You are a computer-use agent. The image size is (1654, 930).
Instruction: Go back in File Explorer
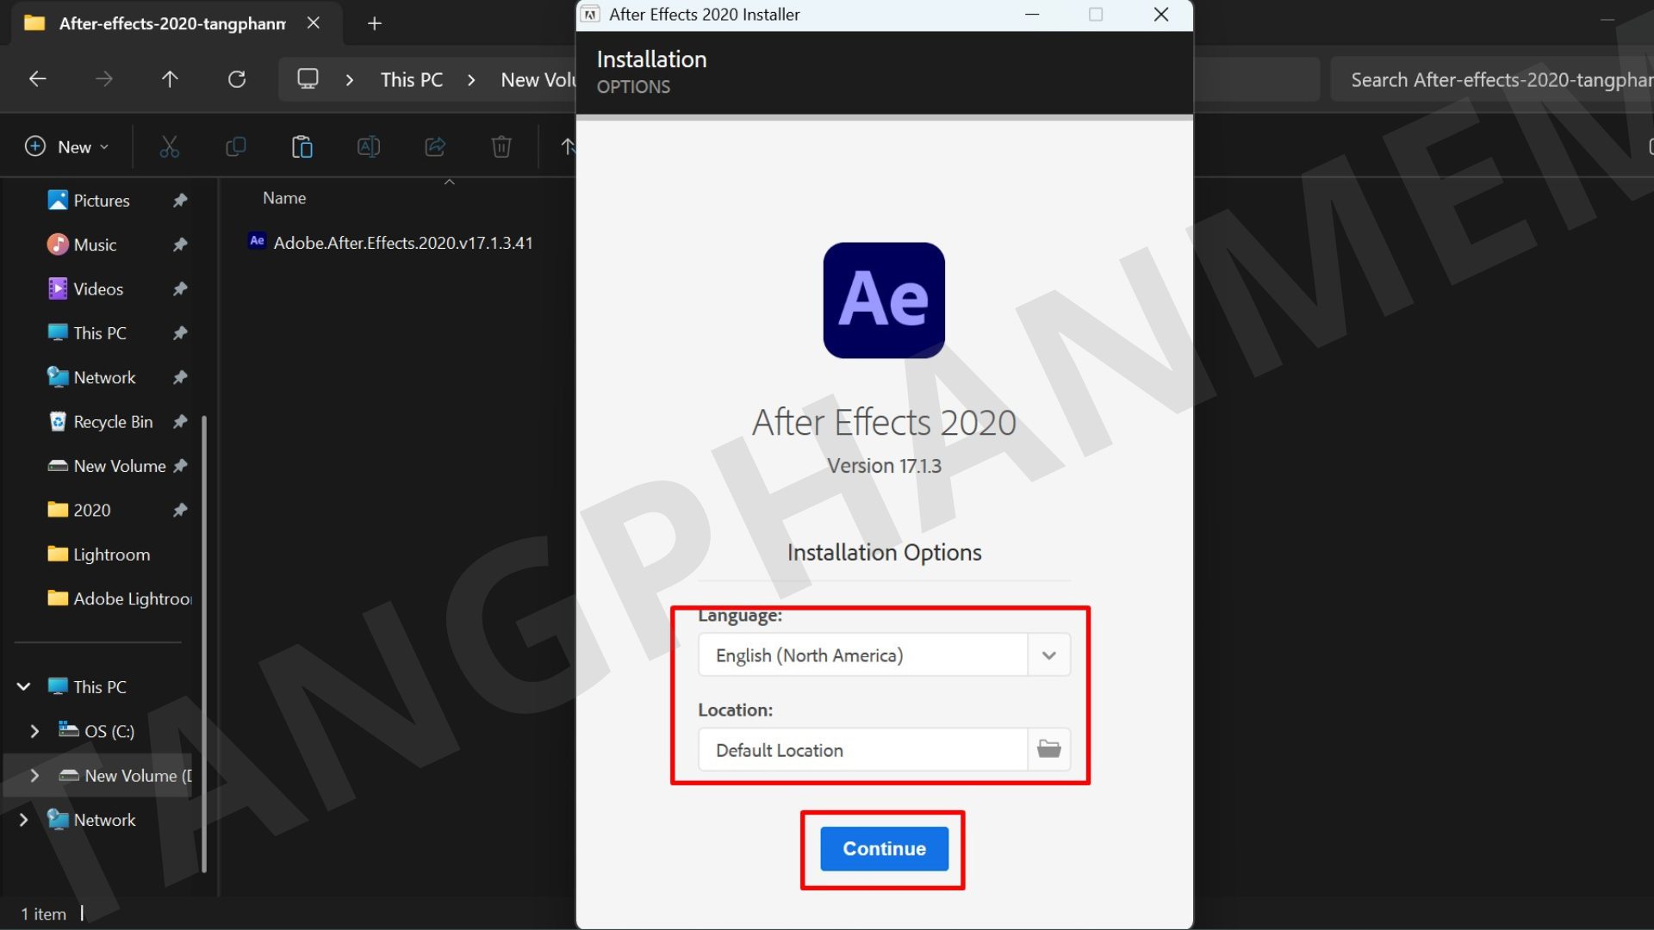point(38,79)
